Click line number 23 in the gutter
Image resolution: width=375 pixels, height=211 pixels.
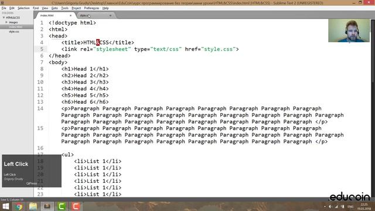[x=40, y=194]
